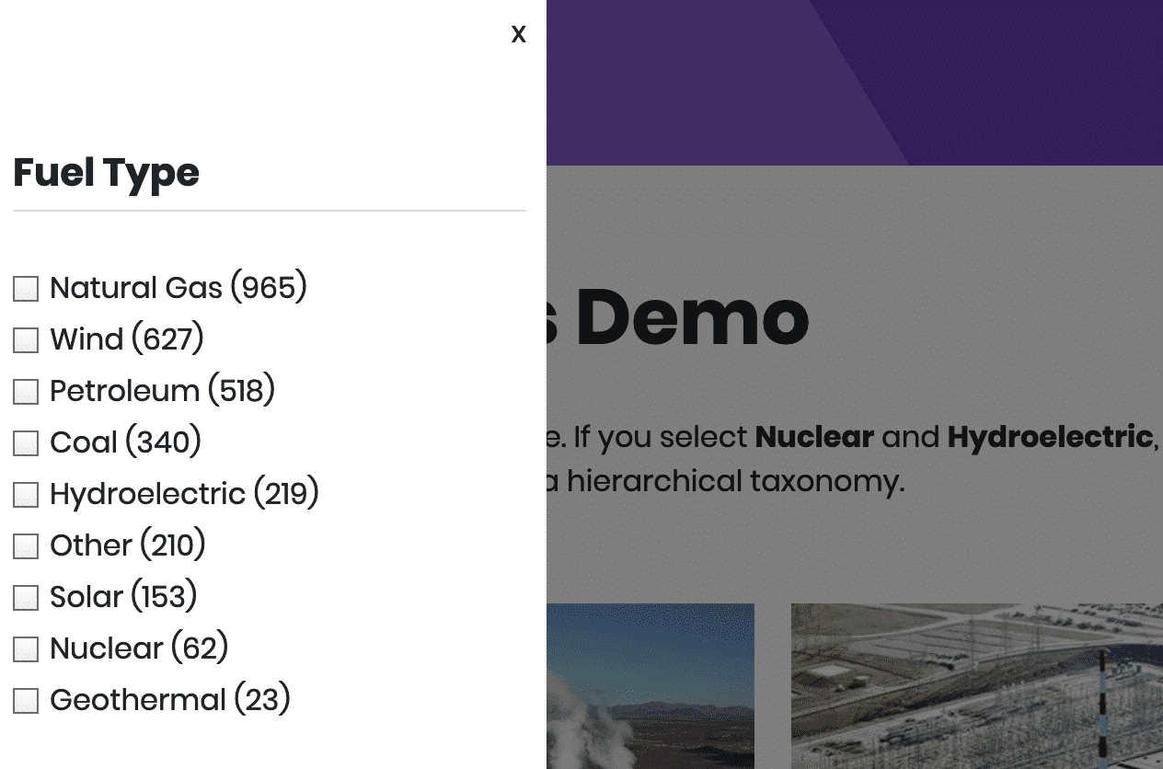The height and width of the screenshot is (769, 1163).
Task: Enable the Petroleum (518) filter checkbox
Action: [26, 392]
